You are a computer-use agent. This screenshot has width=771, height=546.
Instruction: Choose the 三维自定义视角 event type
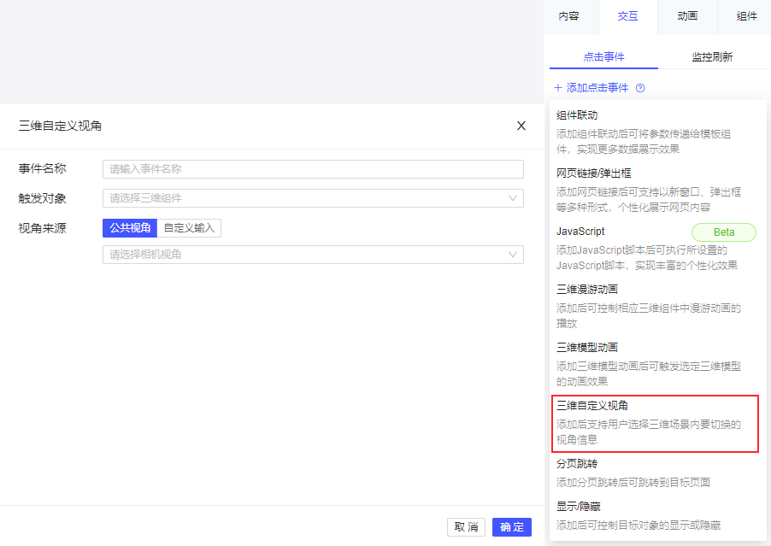(x=655, y=423)
